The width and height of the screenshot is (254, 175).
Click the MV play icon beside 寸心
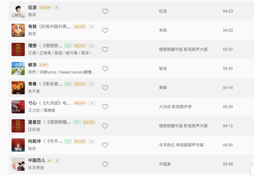(x=91, y=103)
